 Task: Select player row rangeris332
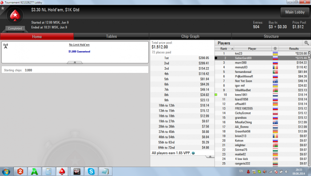click(261, 164)
